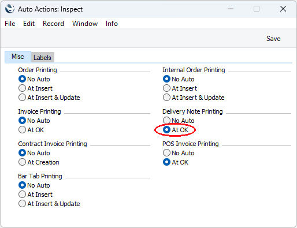This screenshot has height=228, width=297.
Task: Click the Save button
Action: click(273, 39)
